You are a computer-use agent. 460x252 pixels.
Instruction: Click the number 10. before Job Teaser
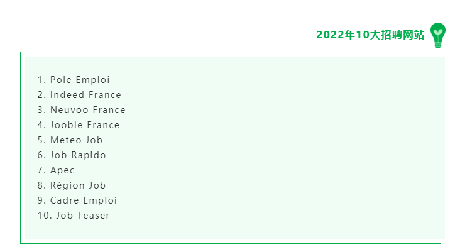click(x=45, y=216)
